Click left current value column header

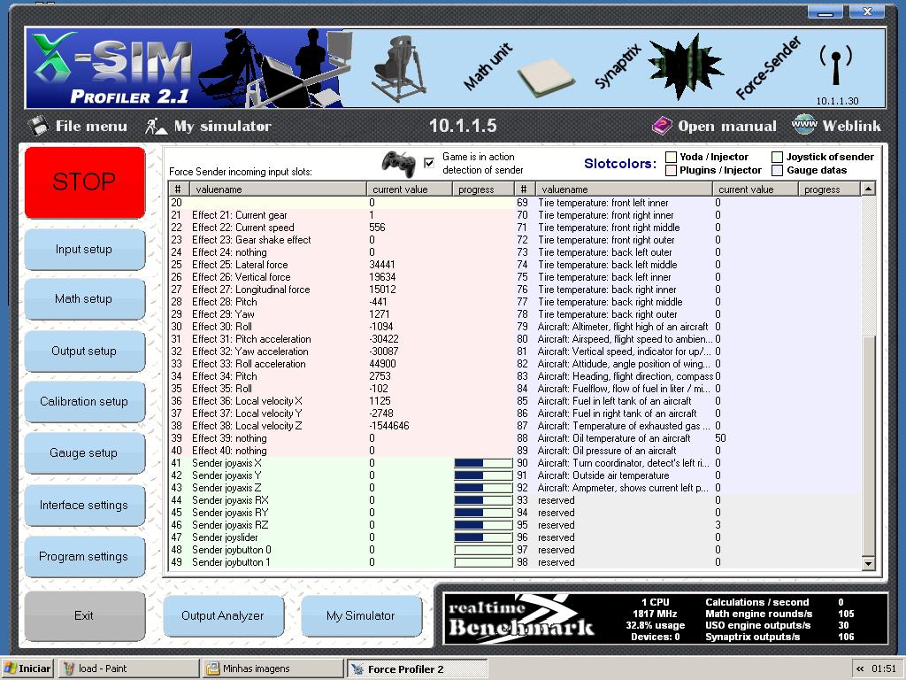[409, 189]
